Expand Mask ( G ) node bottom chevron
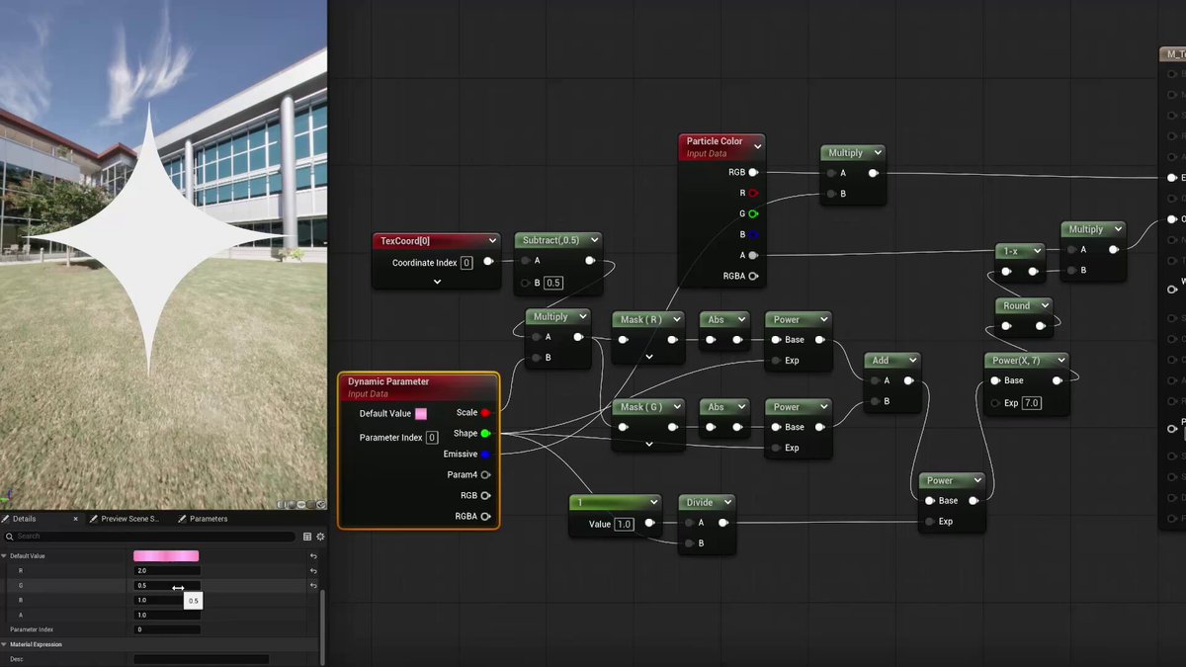Viewport: 1186px width, 667px height. coord(649,445)
